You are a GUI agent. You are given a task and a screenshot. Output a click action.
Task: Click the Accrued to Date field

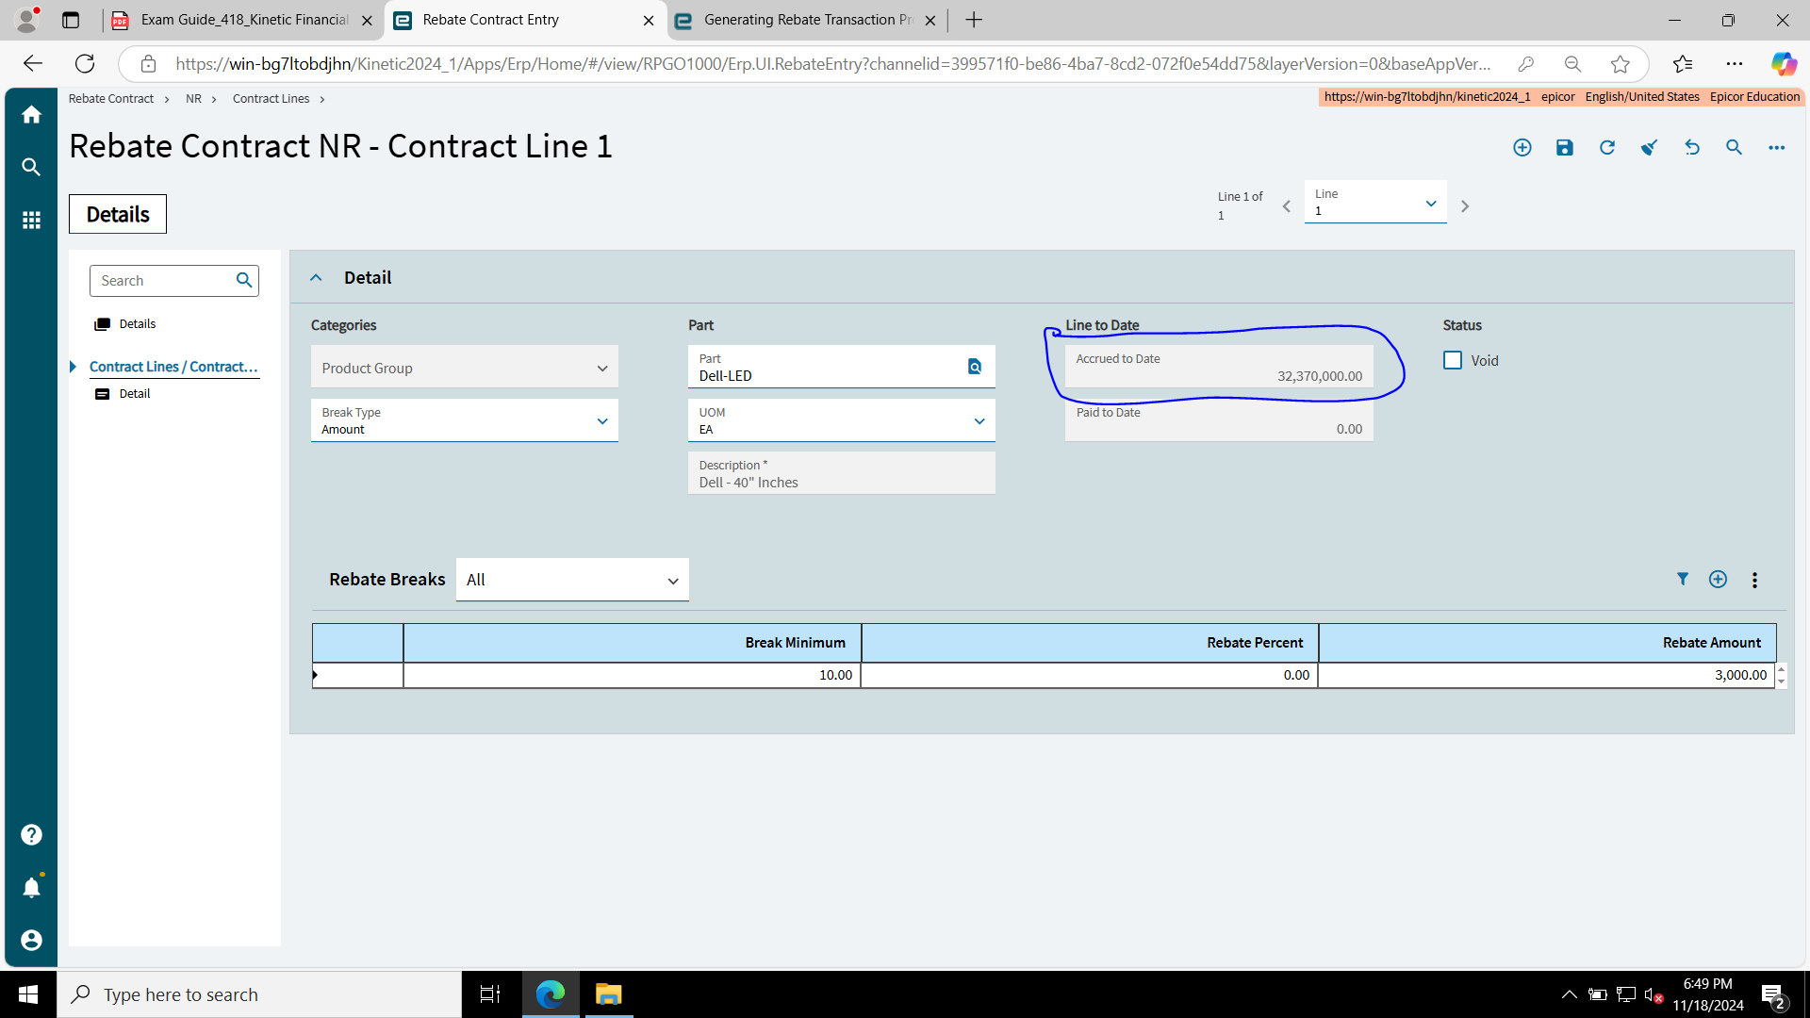point(1219,367)
